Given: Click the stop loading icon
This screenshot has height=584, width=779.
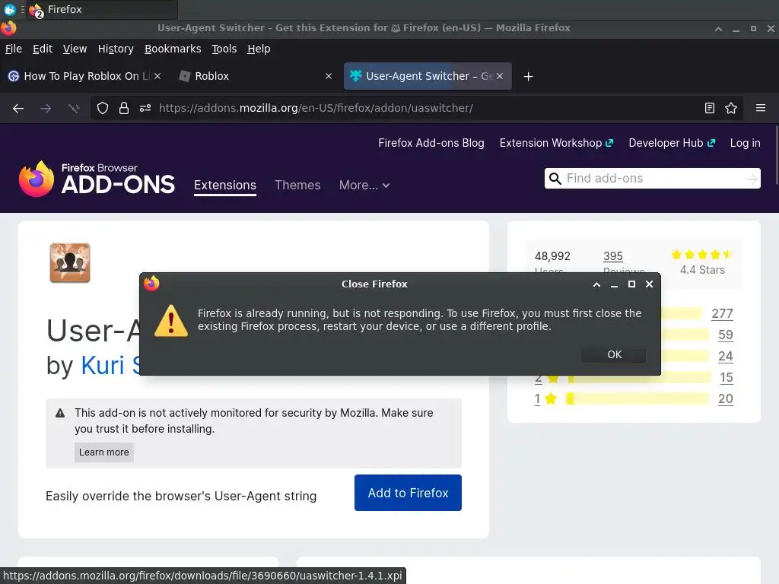Looking at the screenshot, I should pos(74,108).
